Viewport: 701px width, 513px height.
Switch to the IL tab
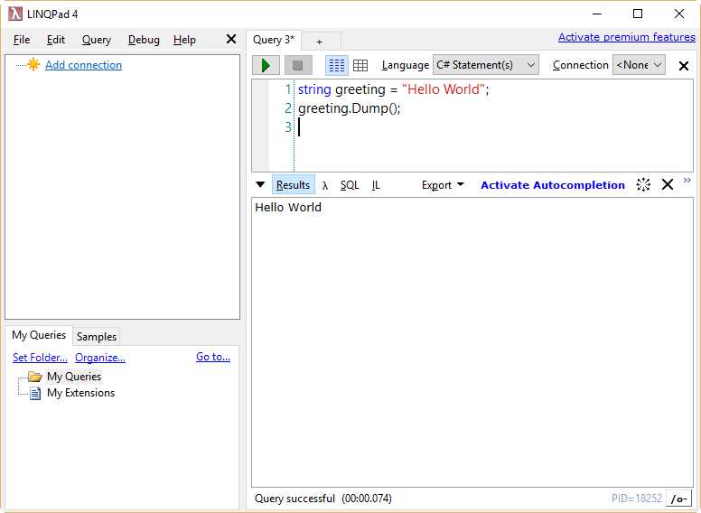[x=376, y=185]
